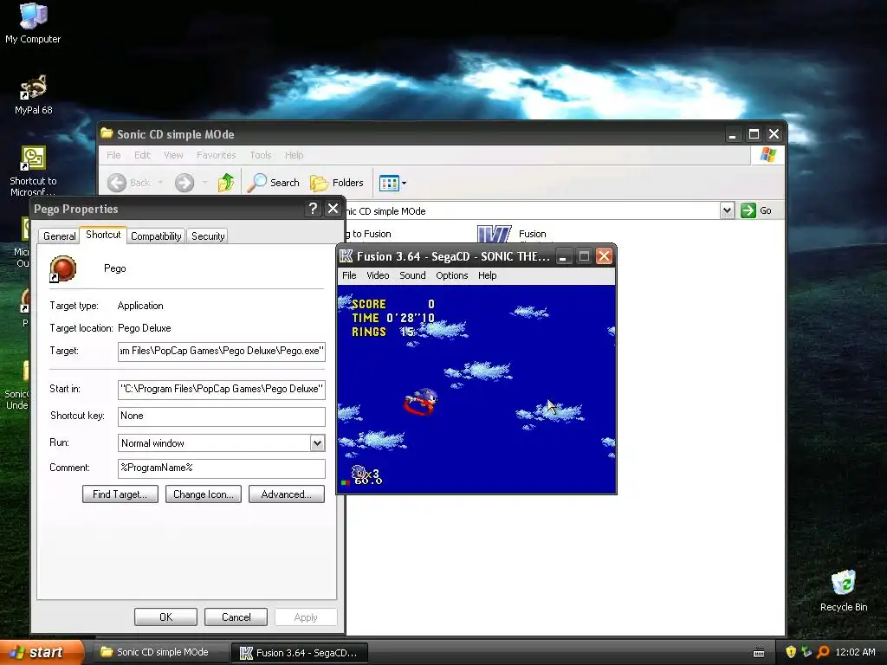Click the keyboard icon on taskbar
Viewport: 887px width, 665px height.
tap(759, 653)
